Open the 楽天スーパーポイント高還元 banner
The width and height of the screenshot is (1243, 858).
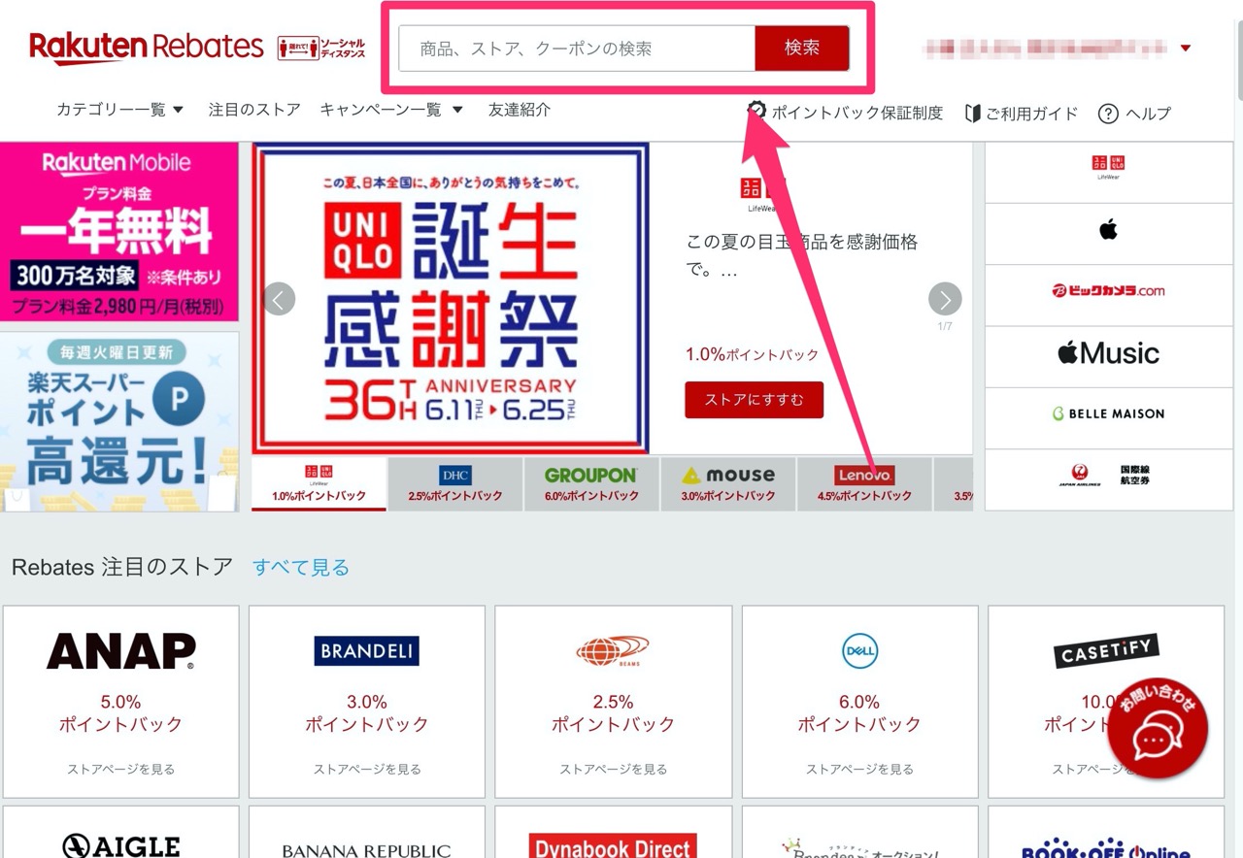[119, 421]
